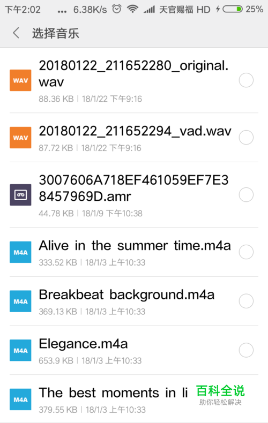Select radio button for Breakbeat background.m4a

(x=246, y=301)
